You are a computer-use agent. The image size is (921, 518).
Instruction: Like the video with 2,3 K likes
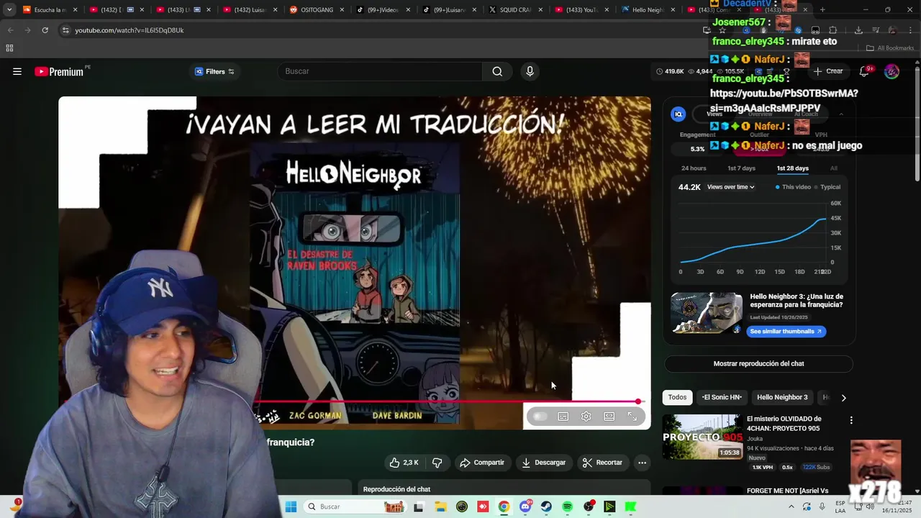tap(404, 463)
